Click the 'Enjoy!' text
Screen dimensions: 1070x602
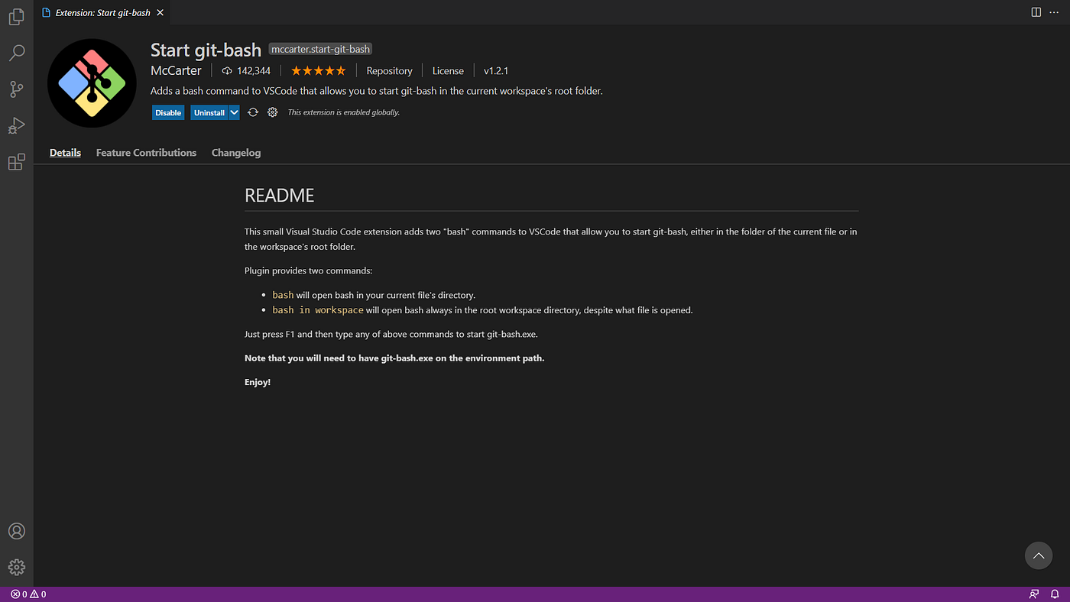coord(258,382)
